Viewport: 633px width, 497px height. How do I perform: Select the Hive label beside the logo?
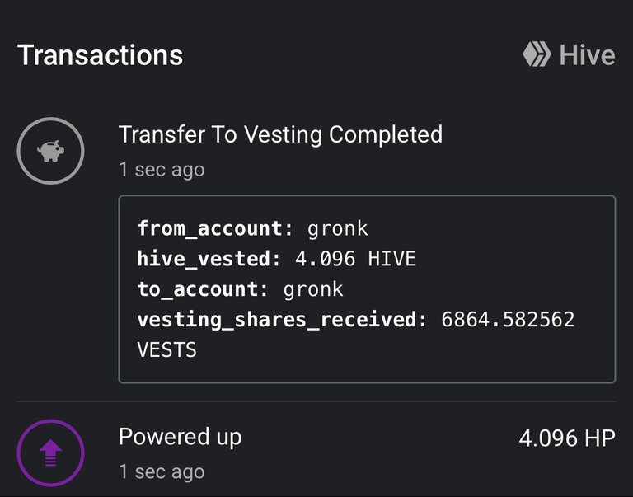pos(587,55)
